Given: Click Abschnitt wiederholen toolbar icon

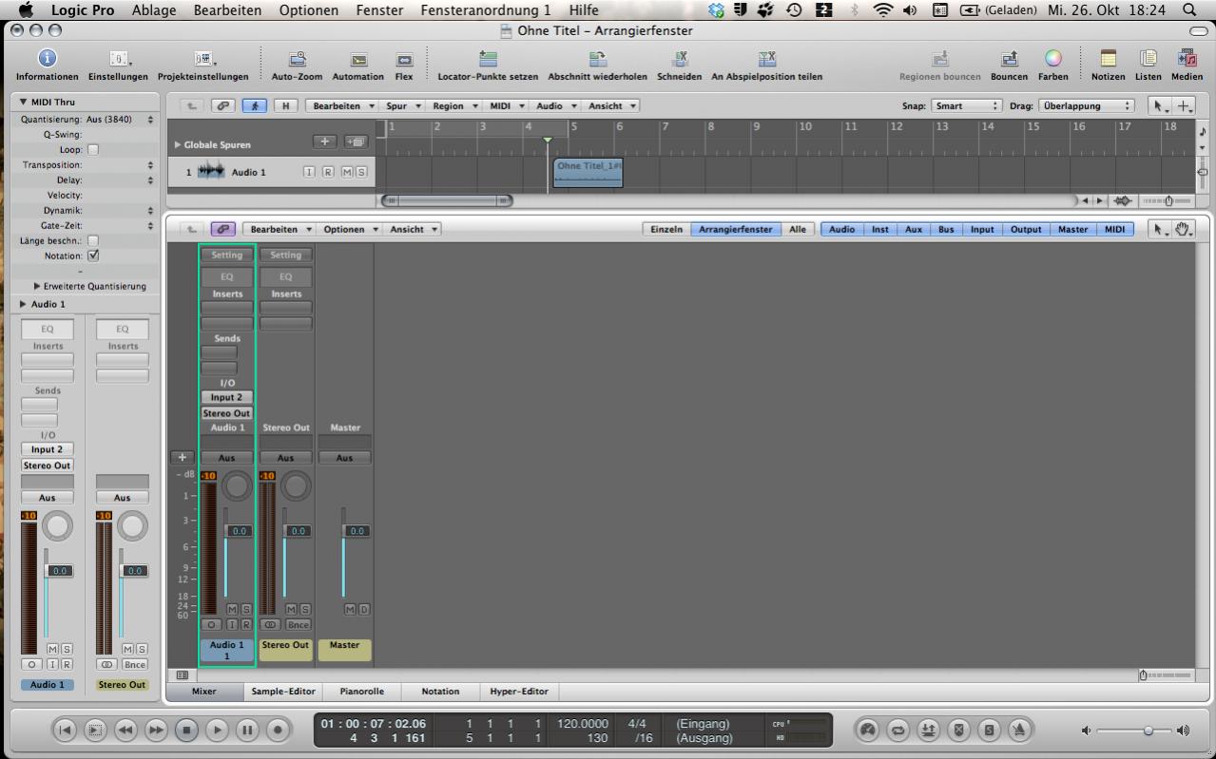Looking at the screenshot, I should tap(598, 59).
